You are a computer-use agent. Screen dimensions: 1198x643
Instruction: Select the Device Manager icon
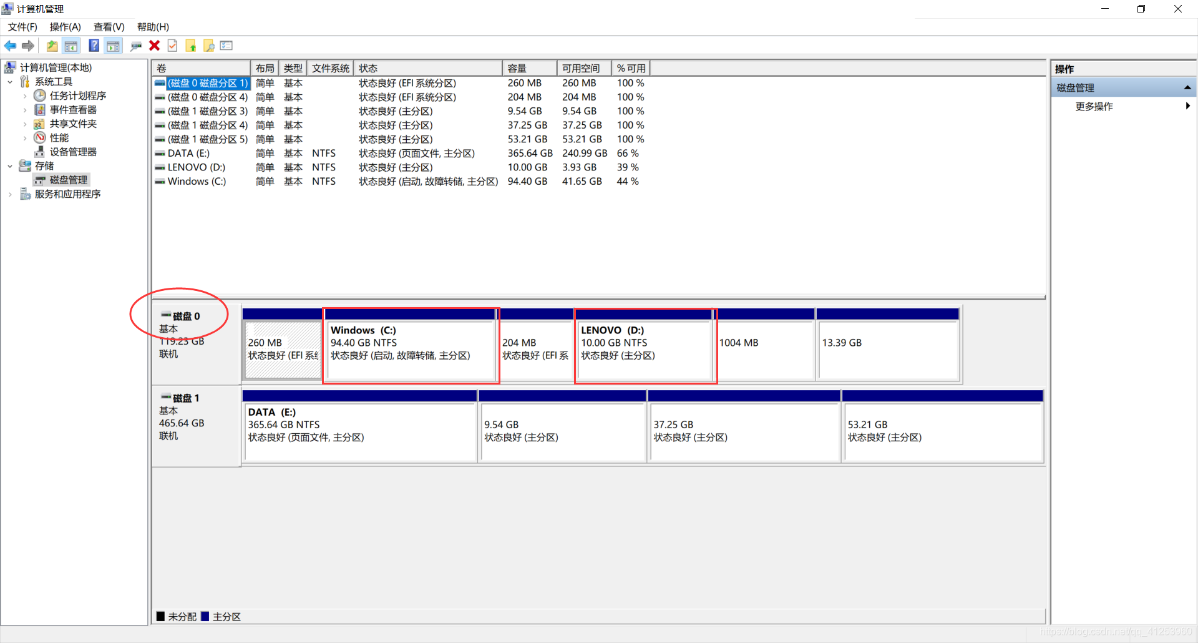tap(40, 152)
